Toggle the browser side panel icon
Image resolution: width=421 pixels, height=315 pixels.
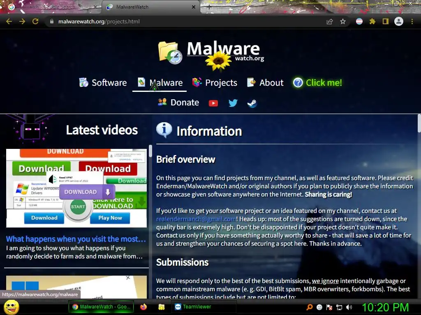386,21
